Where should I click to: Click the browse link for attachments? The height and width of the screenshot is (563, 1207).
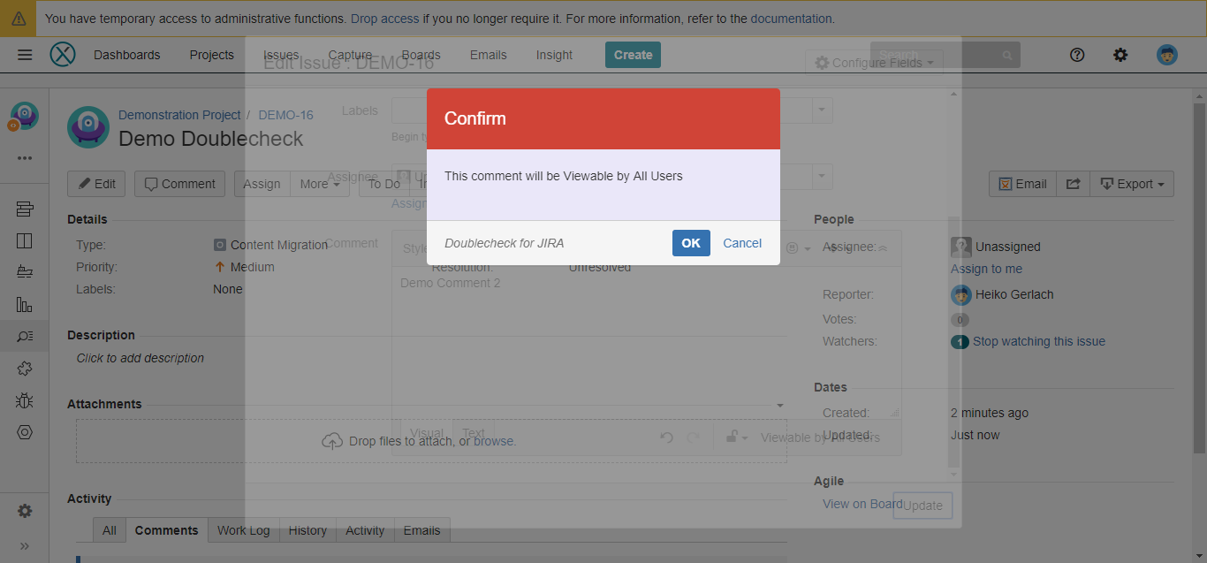click(x=493, y=441)
